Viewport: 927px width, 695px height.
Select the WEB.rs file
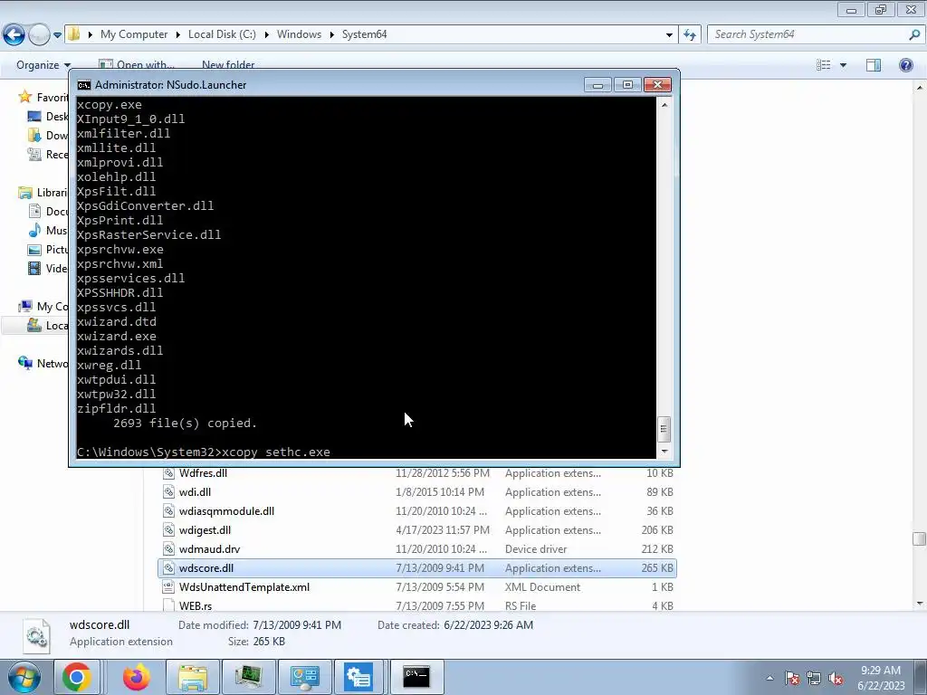point(196,605)
